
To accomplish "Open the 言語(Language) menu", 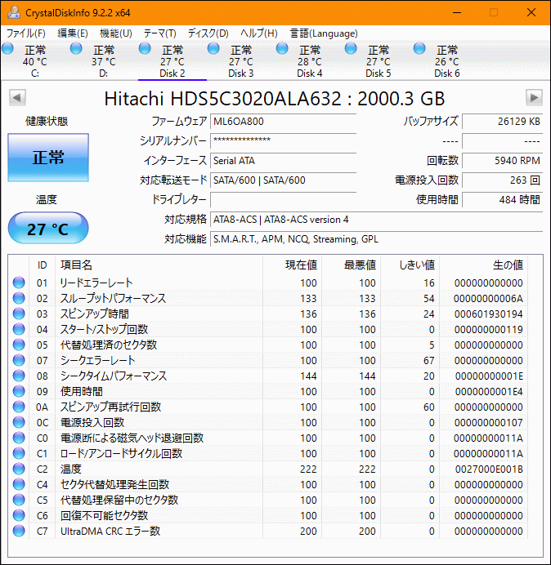I will click(323, 33).
